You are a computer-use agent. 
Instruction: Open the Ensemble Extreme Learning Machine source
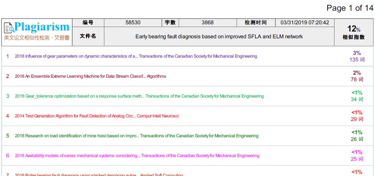pyautogui.click(x=90, y=76)
